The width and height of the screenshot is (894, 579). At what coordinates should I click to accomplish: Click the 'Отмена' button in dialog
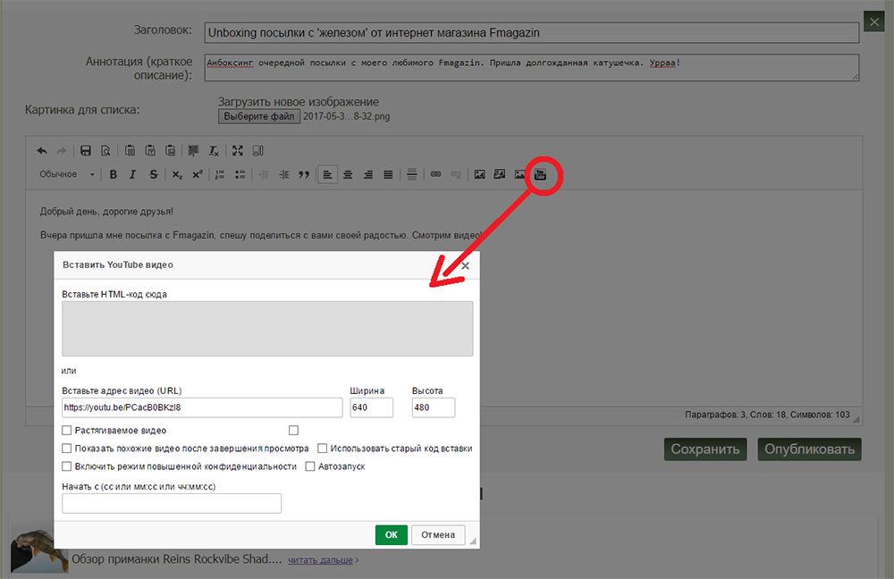[x=438, y=534]
